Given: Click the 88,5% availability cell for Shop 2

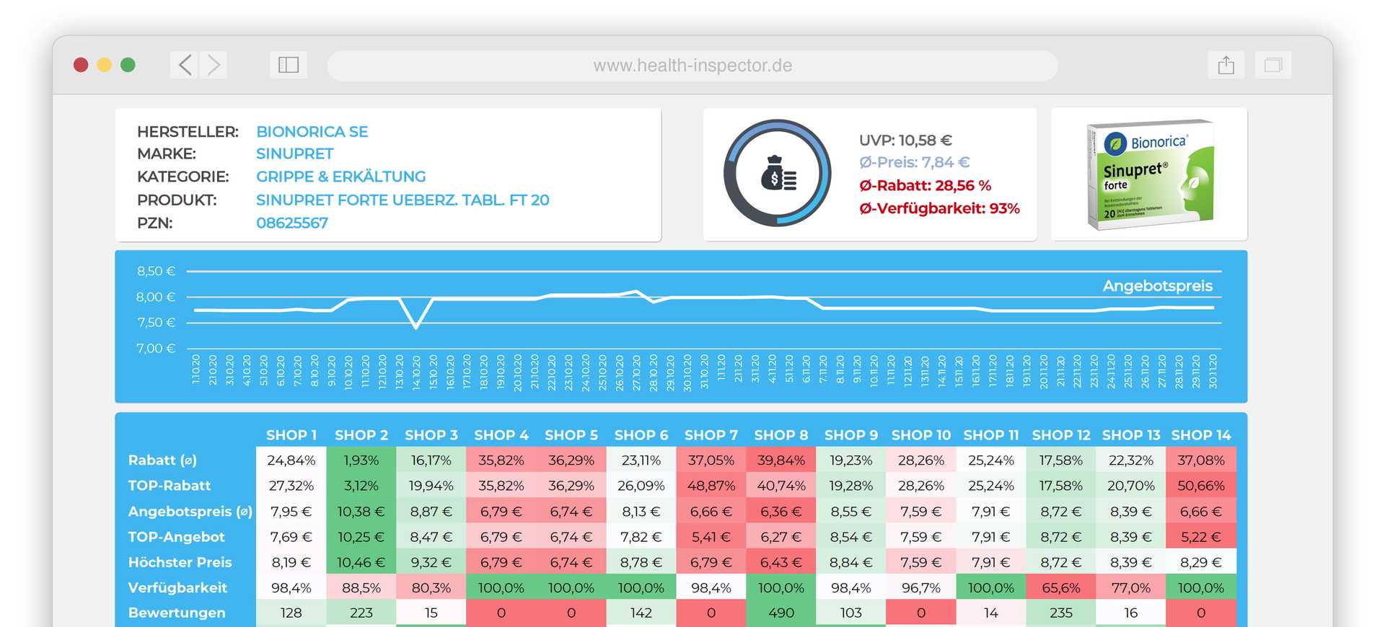Looking at the screenshot, I should pos(361,587).
